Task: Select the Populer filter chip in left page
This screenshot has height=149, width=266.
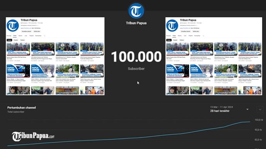Action: point(16,40)
